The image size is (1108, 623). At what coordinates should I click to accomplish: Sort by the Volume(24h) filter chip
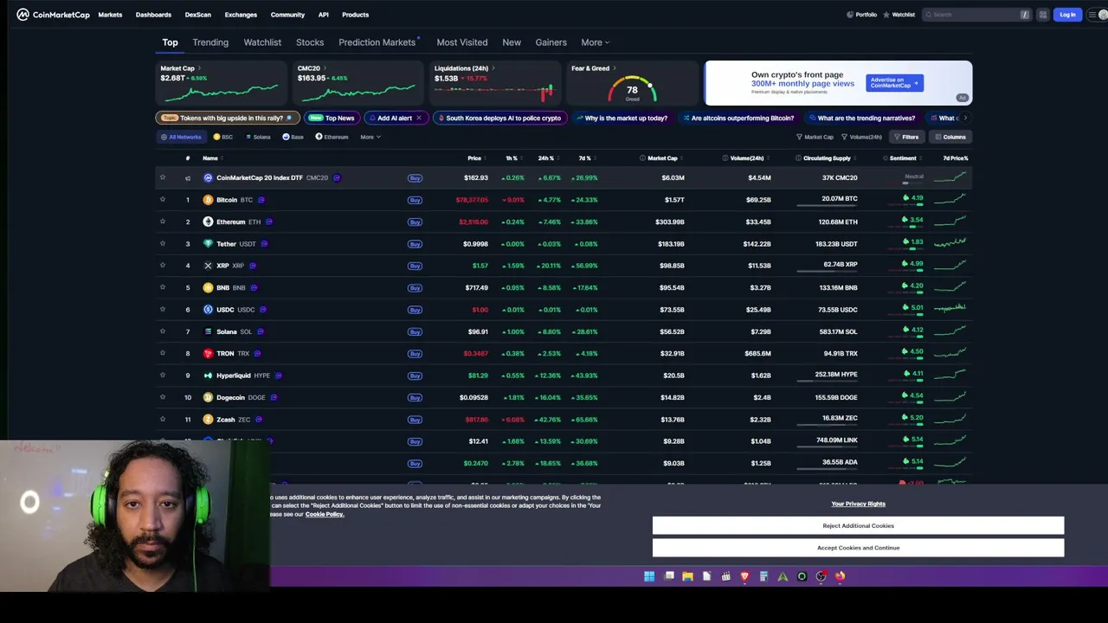point(862,137)
